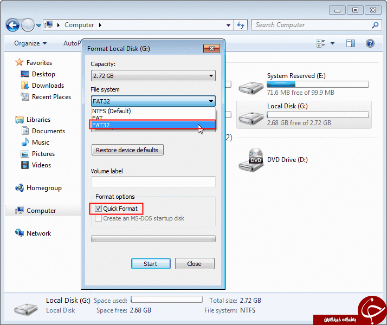This screenshot has width=387, height=325.
Task: Open the Pictures library
Action: 43,154
